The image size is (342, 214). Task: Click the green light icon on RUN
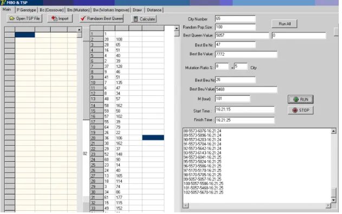(x=296, y=99)
